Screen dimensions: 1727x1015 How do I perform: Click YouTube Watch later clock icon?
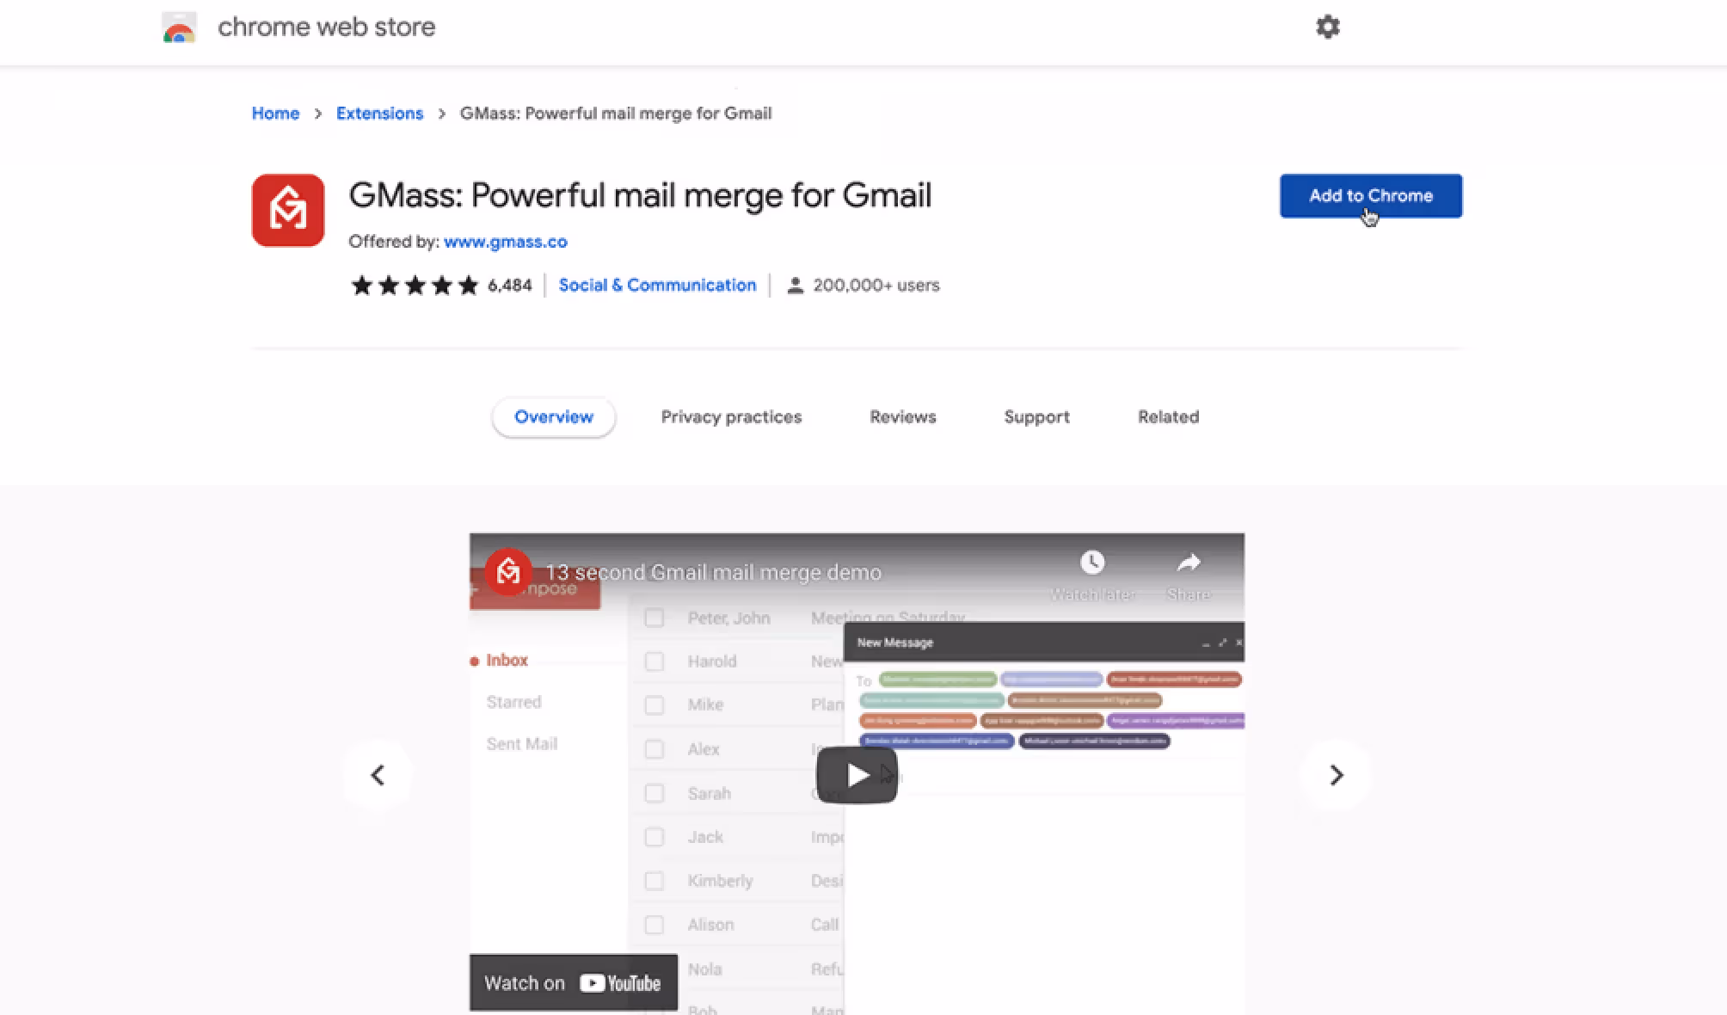pos(1091,563)
